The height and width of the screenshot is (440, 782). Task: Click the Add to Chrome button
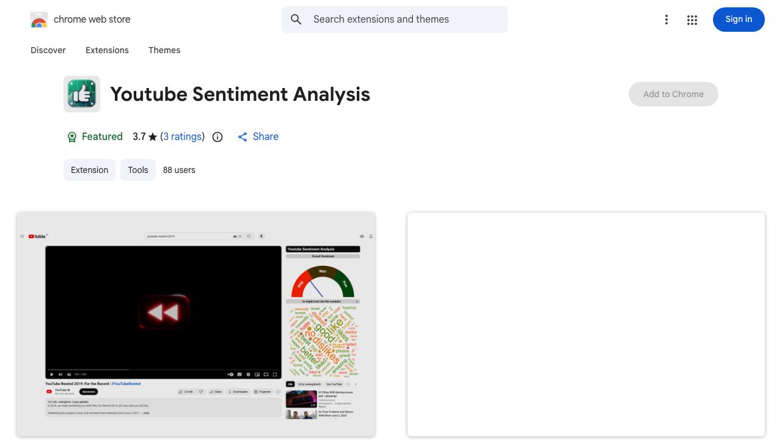pos(673,94)
